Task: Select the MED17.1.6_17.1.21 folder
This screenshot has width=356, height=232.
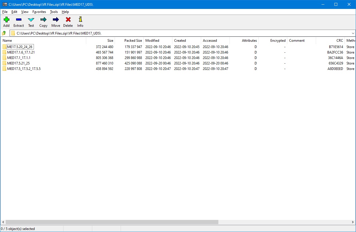Action: (21, 52)
